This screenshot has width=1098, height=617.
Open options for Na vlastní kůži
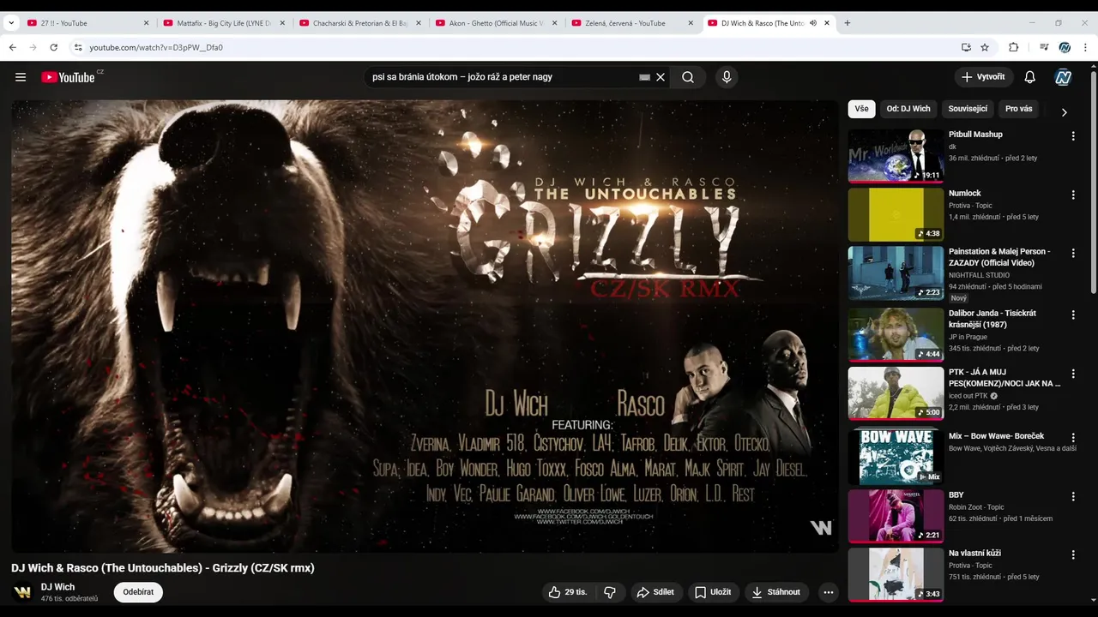click(x=1073, y=554)
